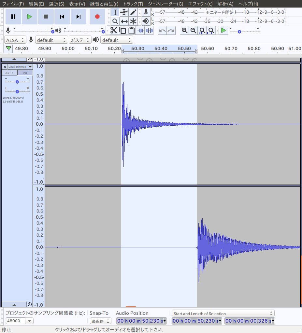302x333 pixels.
Task: Open the 録音と再生(r) menu
Action: 104,4
